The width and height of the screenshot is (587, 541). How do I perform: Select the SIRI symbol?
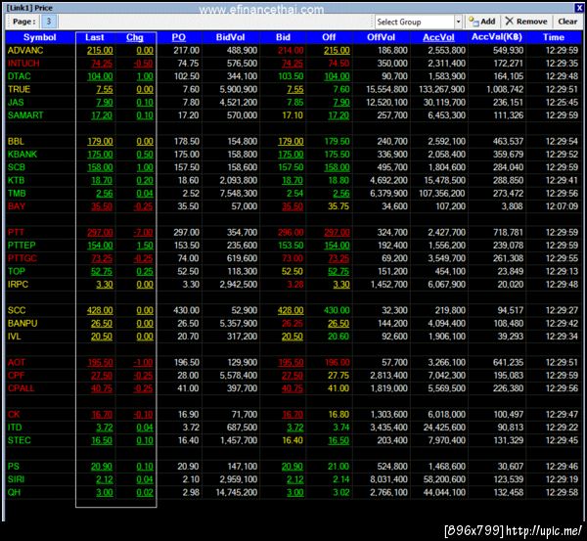[x=16, y=479]
